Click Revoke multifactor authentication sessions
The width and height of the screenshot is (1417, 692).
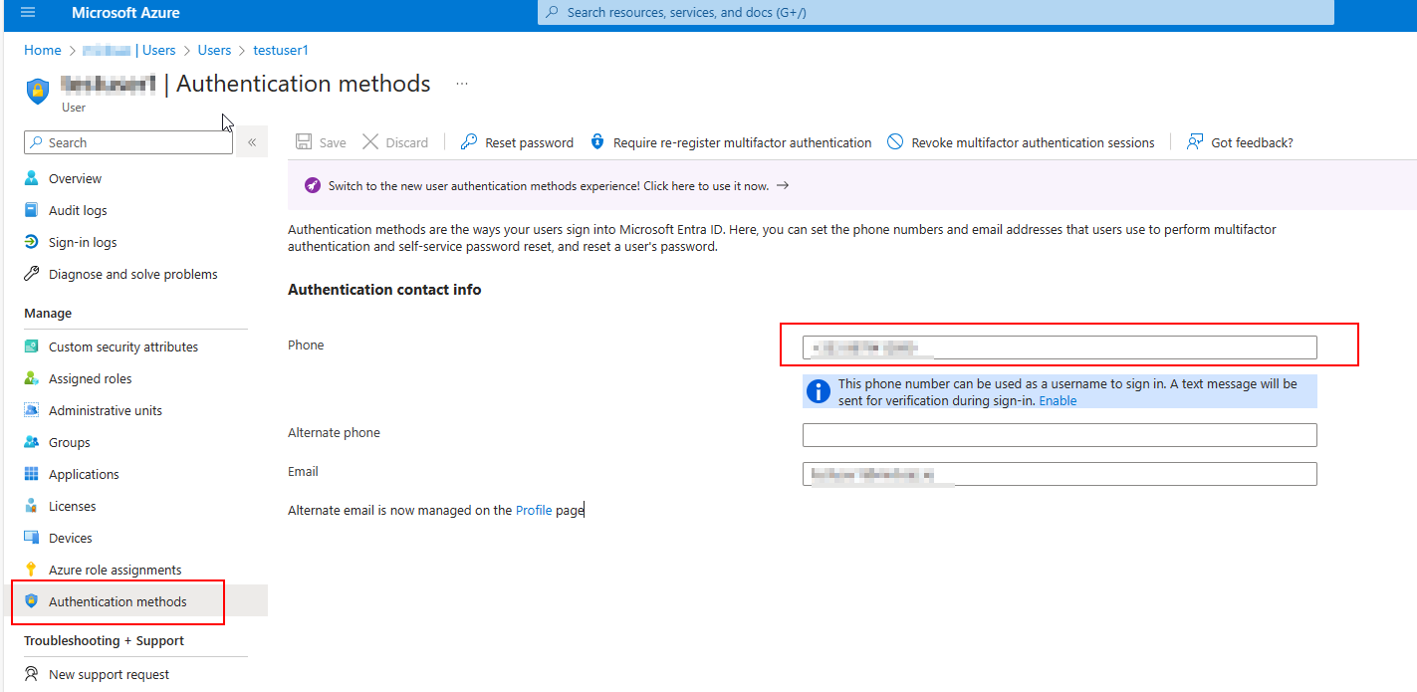coord(1021,142)
